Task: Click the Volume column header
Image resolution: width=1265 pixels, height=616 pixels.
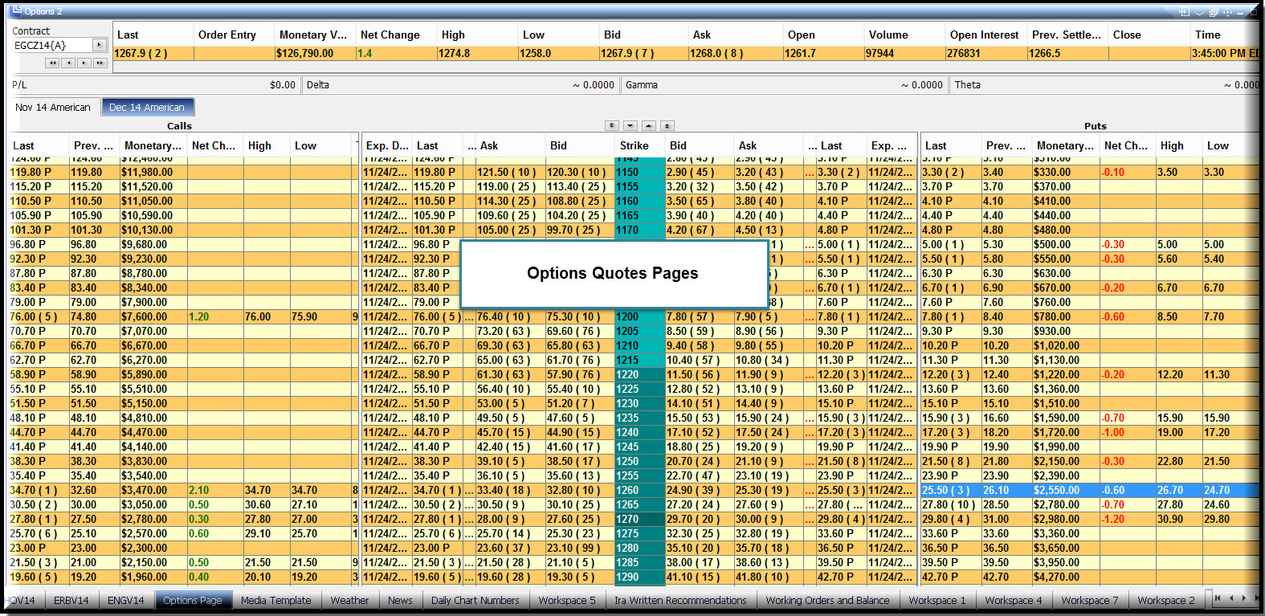Action: pos(904,35)
